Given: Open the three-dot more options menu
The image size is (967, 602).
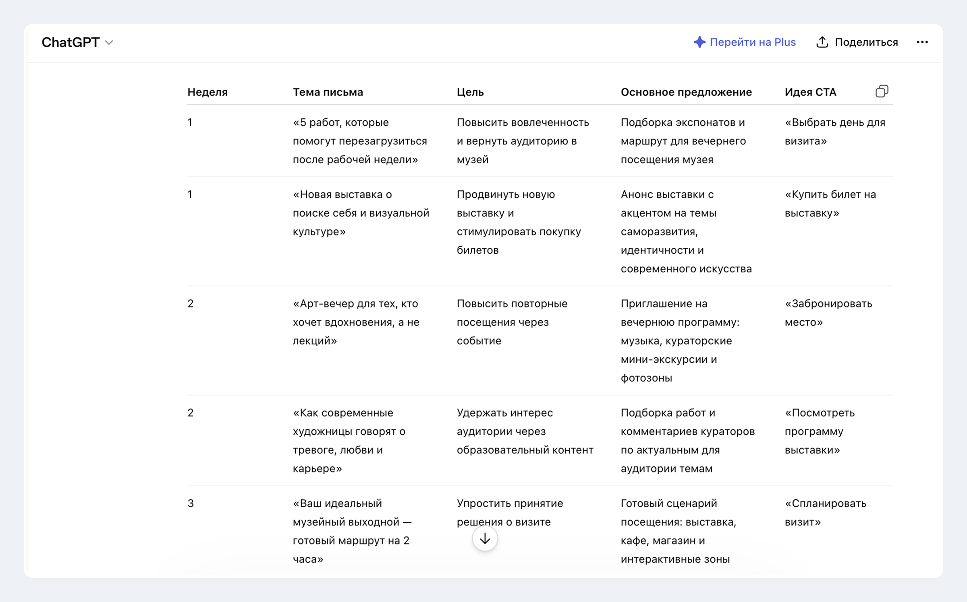Looking at the screenshot, I should pyautogui.click(x=922, y=42).
